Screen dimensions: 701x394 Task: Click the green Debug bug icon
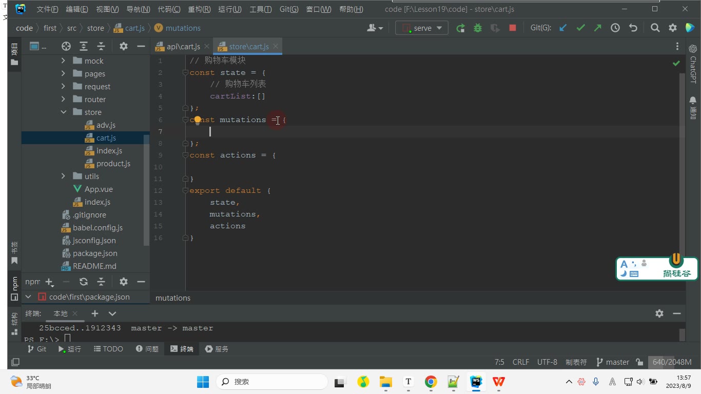coord(478,28)
